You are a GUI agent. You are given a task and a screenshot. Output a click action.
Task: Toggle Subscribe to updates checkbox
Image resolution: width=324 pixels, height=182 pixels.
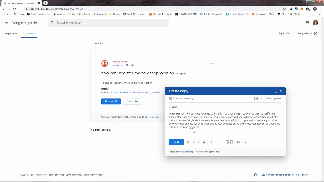coord(256,99)
